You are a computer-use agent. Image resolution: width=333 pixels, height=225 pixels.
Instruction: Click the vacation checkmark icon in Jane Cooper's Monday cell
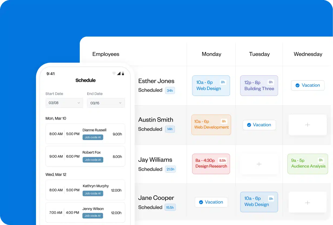pyautogui.click(x=201, y=202)
